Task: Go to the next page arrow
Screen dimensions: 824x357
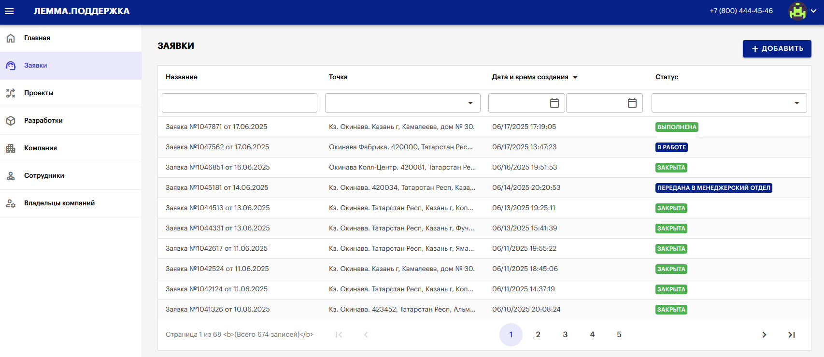Action: [764, 335]
